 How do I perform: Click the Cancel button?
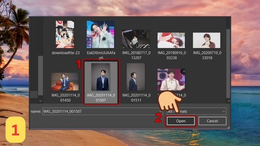click(x=212, y=121)
